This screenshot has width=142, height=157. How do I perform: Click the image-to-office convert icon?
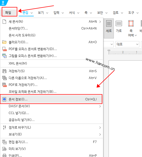pyautogui.click(x=4, y=56)
